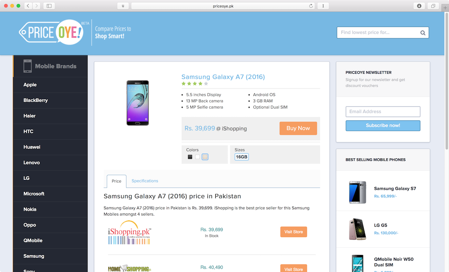Click the Rs. 40,490 HomeShopping price

coord(212,268)
